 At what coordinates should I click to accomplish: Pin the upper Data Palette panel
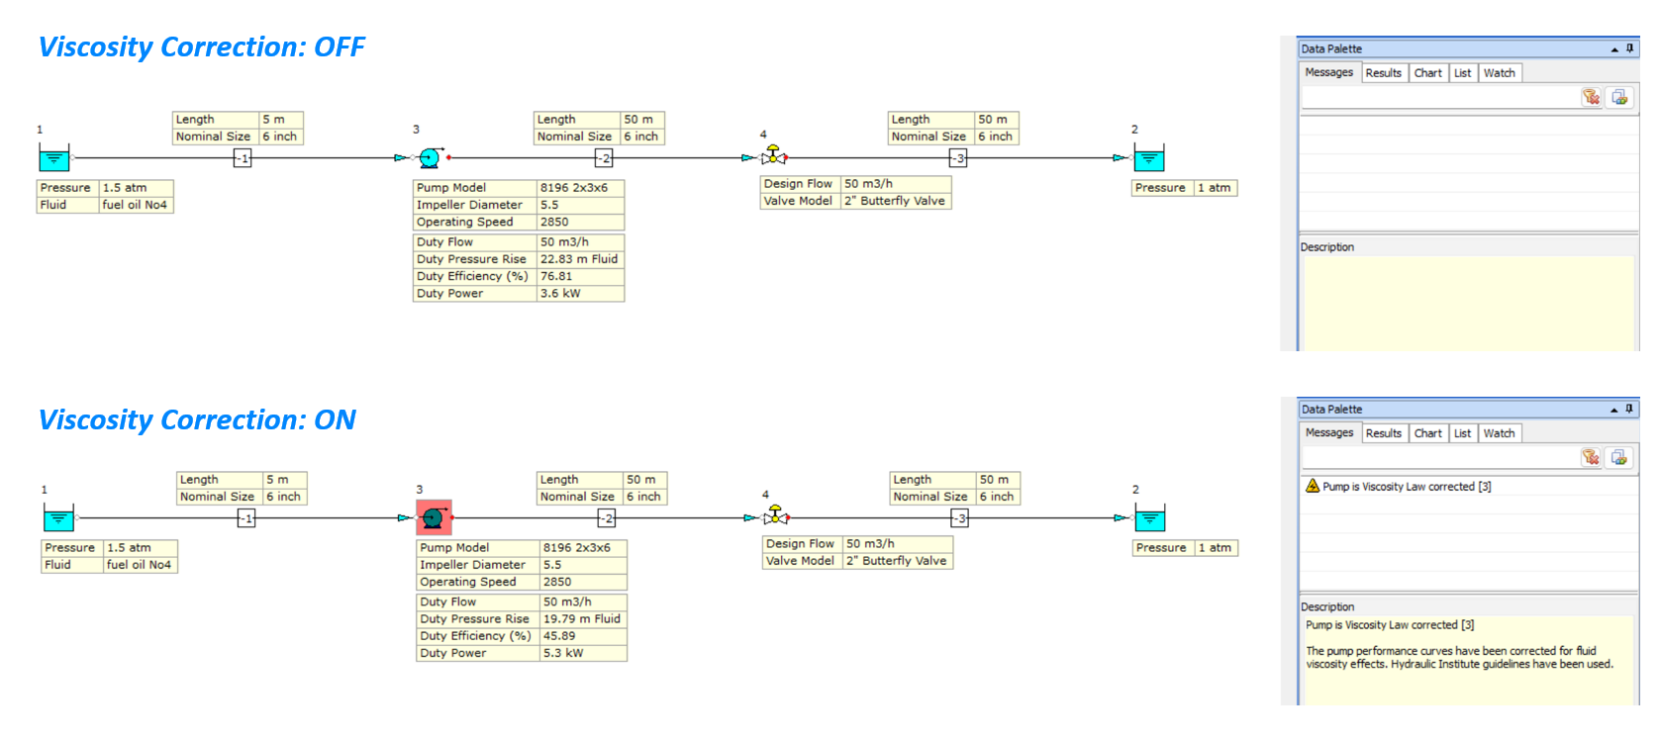(x=1629, y=48)
